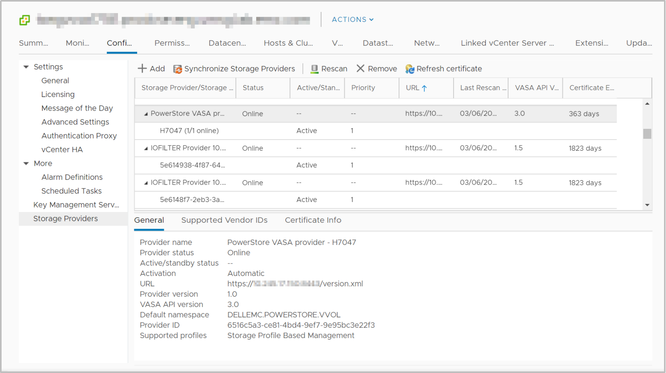The image size is (666, 373).
Task: Click DELLEMC.POWERSTORE.VVOL namespace value
Action: click(284, 315)
